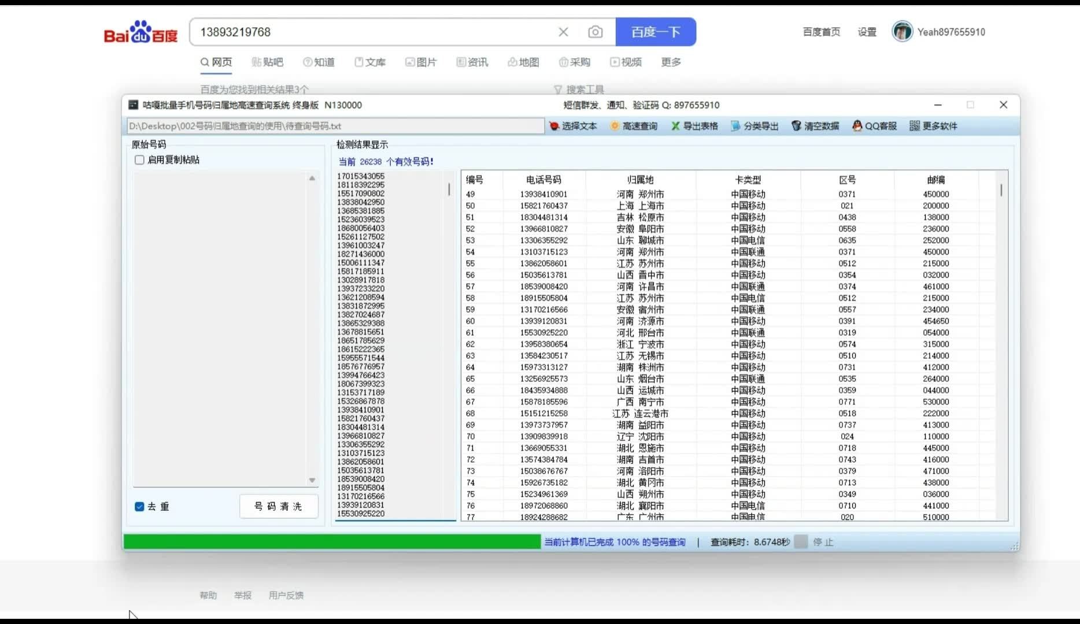Start 高速查询 lookup
The image size is (1080, 624).
pyautogui.click(x=634, y=126)
